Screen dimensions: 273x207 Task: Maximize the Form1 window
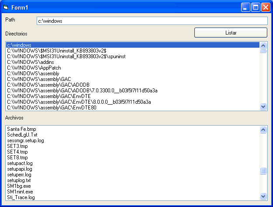point(256,7)
